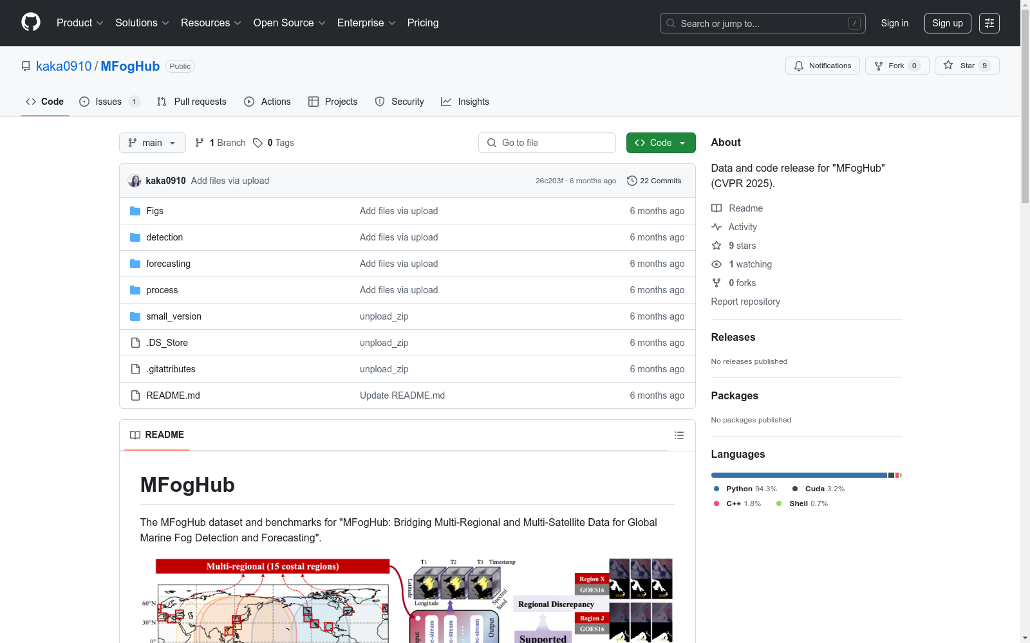Image resolution: width=1030 pixels, height=643 pixels.
Task: Click the Report repository link
Action: [745, 302]
